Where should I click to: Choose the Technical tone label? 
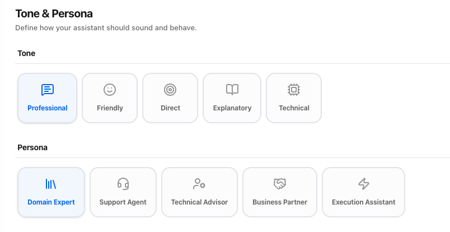[x=294, y=108]
